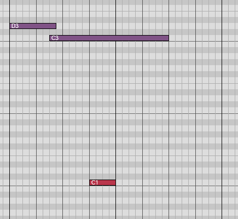Click the empty row between overlapping D3 and C3 notes
The width and height of the screenshot is (238, 219).
pos(53,32)
